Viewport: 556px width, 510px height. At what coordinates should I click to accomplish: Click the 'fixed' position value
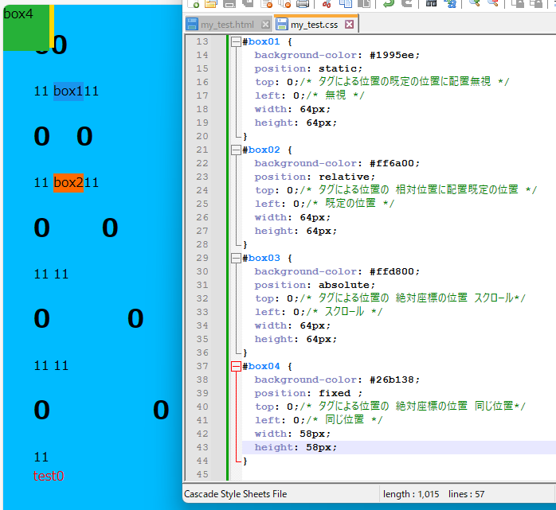click(x=335, y=393)
